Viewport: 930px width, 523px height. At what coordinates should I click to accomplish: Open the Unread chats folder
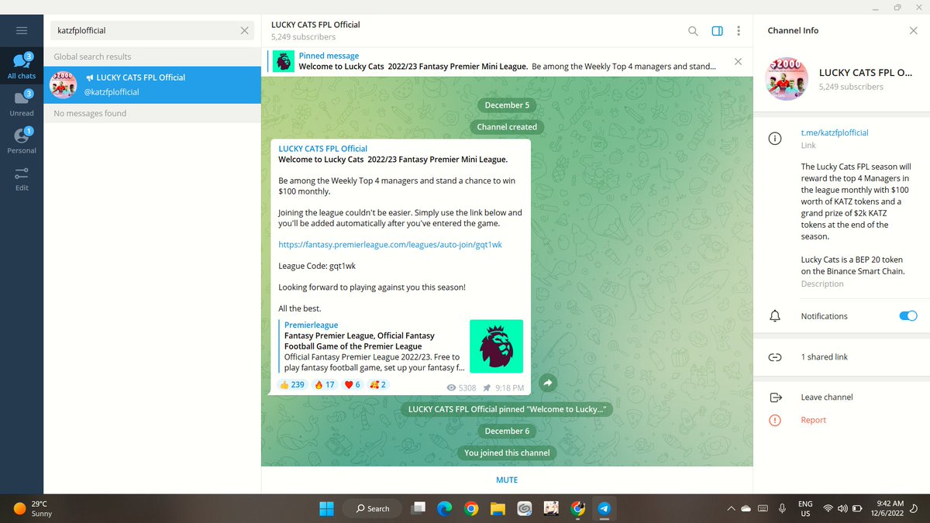22,104
